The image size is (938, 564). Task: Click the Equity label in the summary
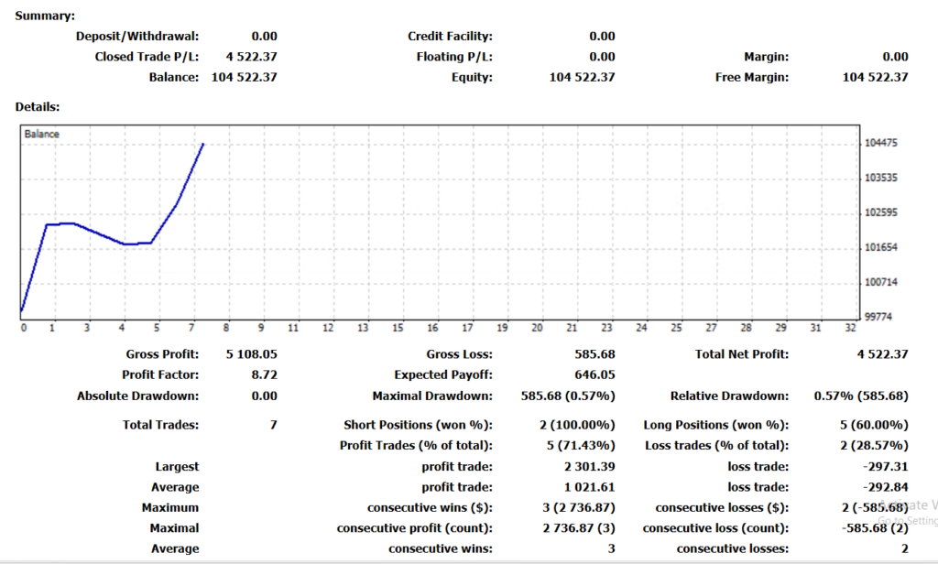[471, 77]
